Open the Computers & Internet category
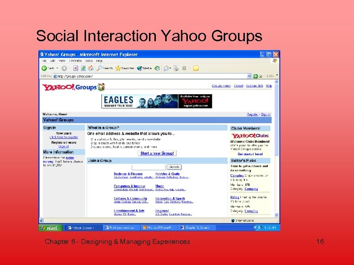 click(x=129, y=186)
